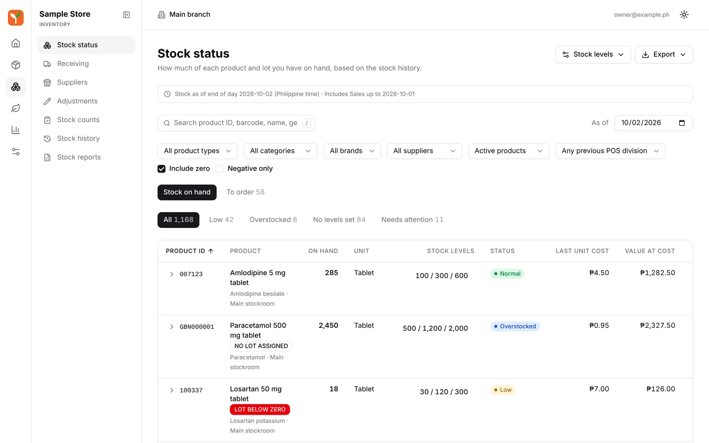
Task: Open the sliders Settings icon in the left rail
Action: (x=16, y=152)
